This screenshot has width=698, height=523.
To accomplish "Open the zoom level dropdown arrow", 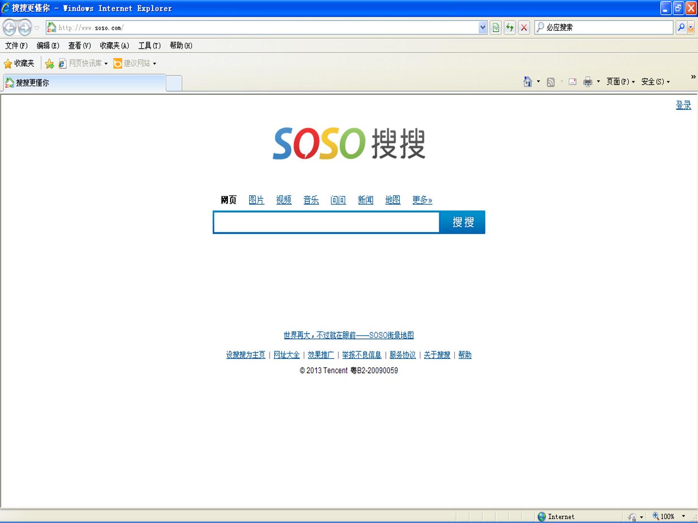I will pos(683,517).
